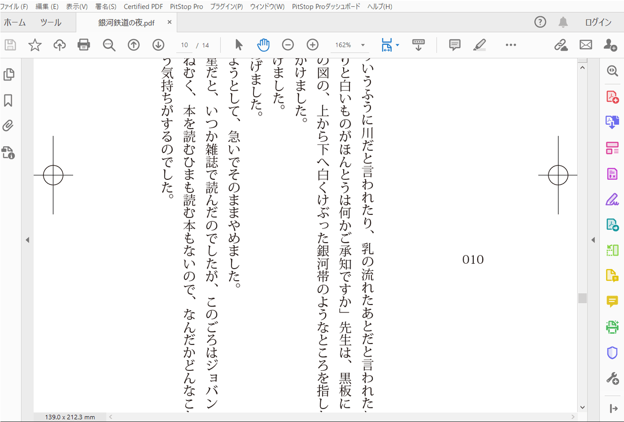Open the Organize Pages tool
The image size is (624, 422).
pyautogui.click(x=612, y=148)
